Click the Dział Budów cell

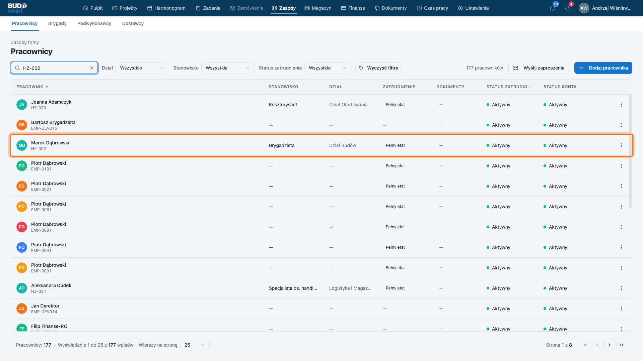tap(343, 145)
